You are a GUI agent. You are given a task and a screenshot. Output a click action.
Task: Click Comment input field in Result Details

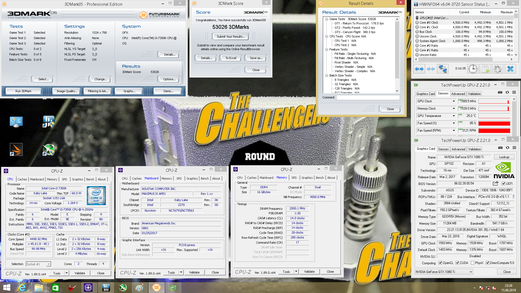coord(368,97)
